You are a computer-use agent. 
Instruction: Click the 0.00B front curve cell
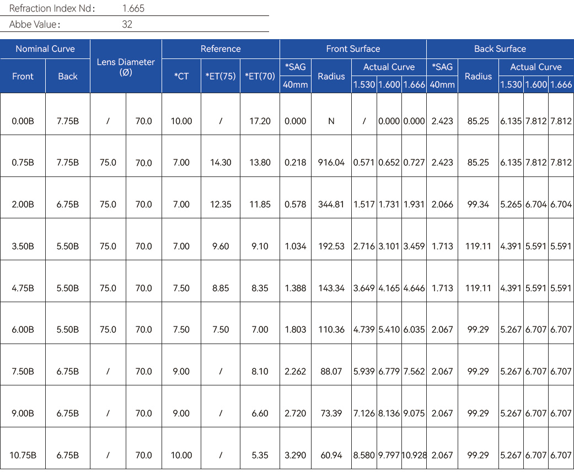pos(23,121)
